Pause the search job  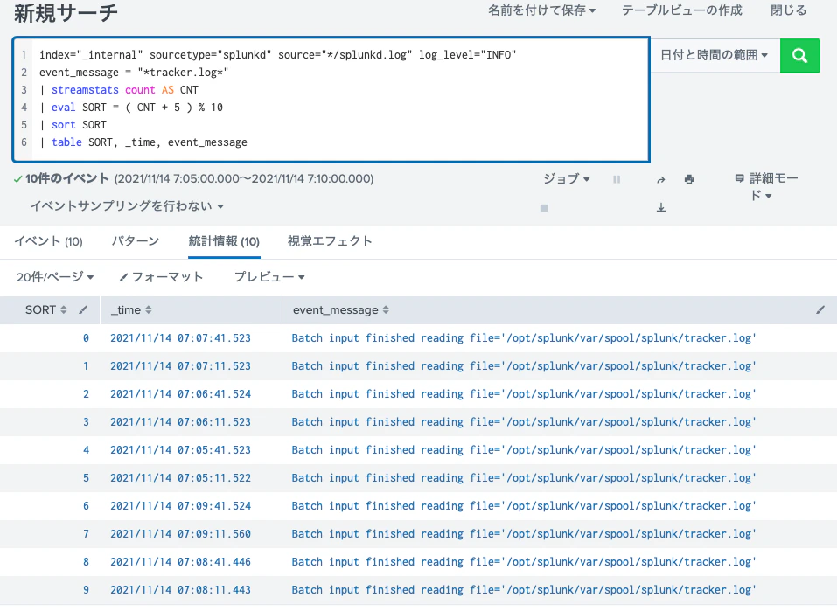click(617, 179)
